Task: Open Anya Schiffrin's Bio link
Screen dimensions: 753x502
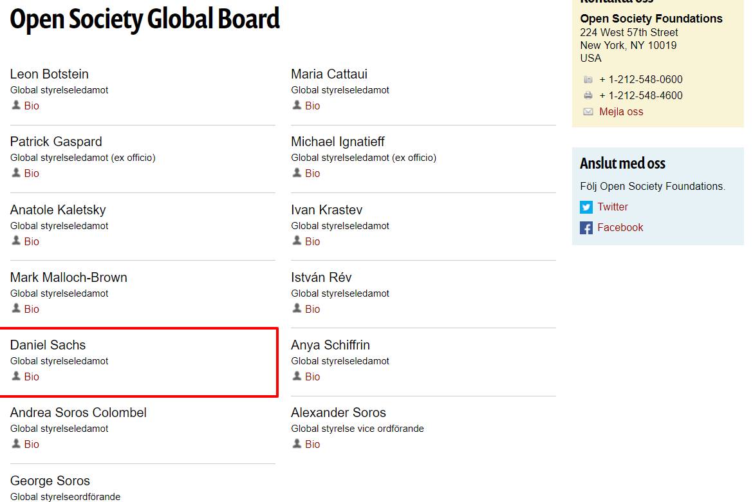Action: pos(312,377)
